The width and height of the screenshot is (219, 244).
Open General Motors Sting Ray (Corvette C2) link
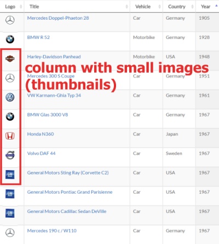[68, 173]
